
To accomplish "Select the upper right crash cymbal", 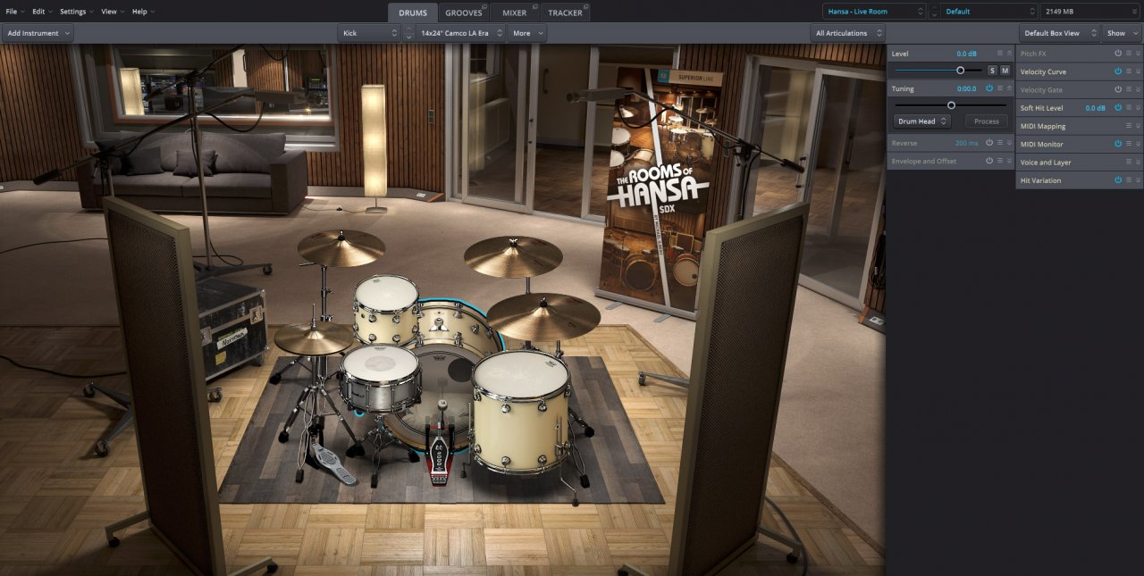I will (513, 256).
